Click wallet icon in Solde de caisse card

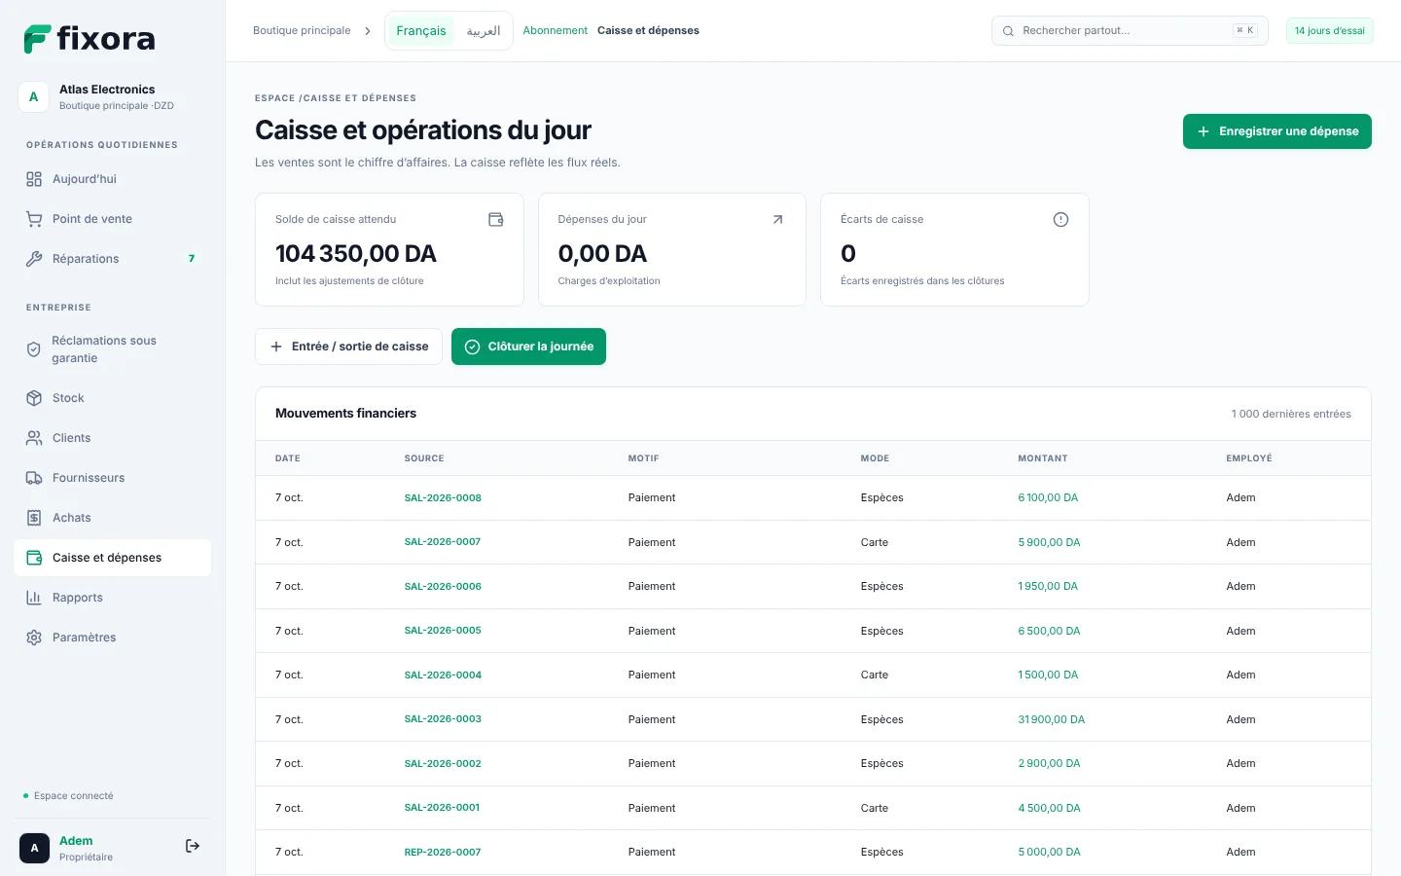(495, 220)
